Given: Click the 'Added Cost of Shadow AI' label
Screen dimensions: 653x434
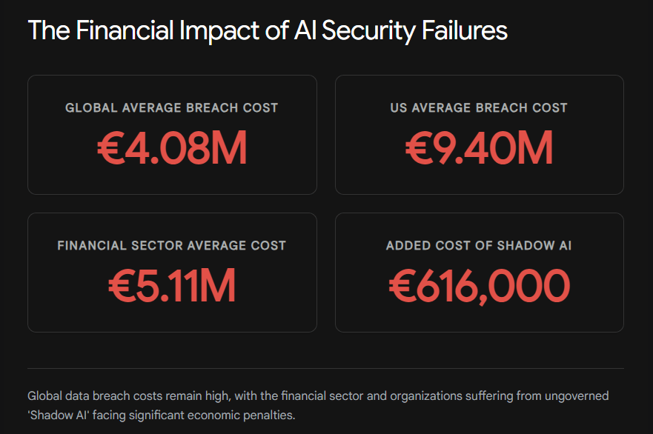Looking at the screenshot, I should tap(479, 246).
